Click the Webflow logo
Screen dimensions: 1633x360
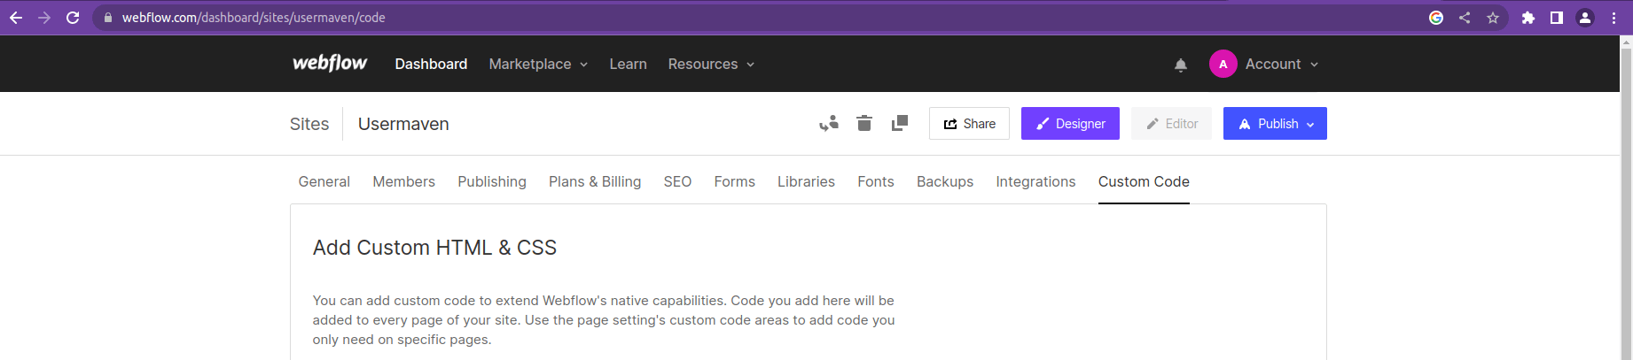(330, 64)
